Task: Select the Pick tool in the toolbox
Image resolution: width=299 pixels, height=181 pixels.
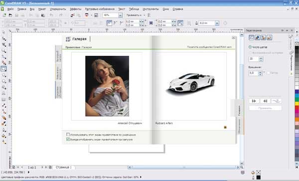Action: pyautogui.click(x=3, y=32)
